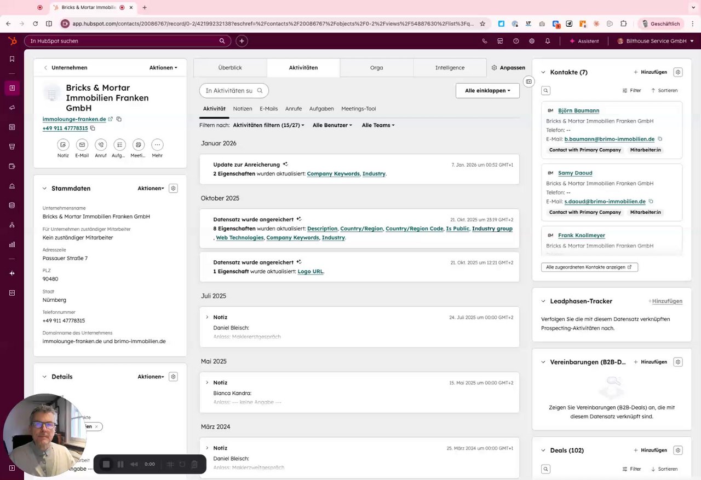Bookmark this page with the star icon

482,24
